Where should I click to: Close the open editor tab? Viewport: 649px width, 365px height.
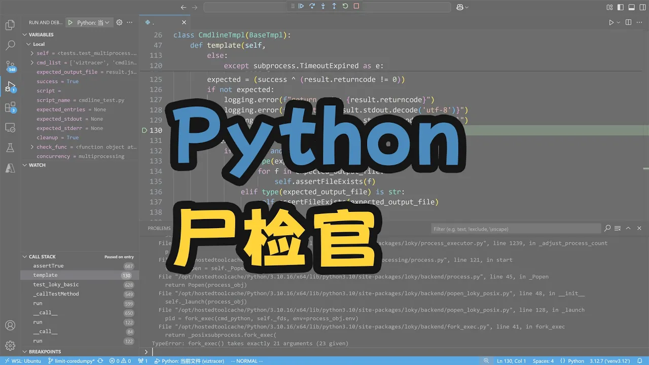tap(184, 22)
